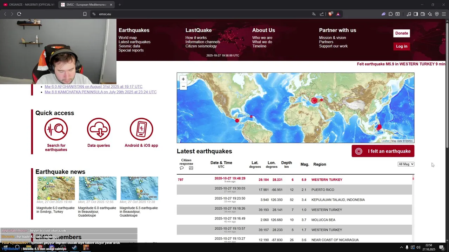The image size is (449, 252).
Task: Select the PUERTO RICO earthquake row
Action: [x=294, y=190]
